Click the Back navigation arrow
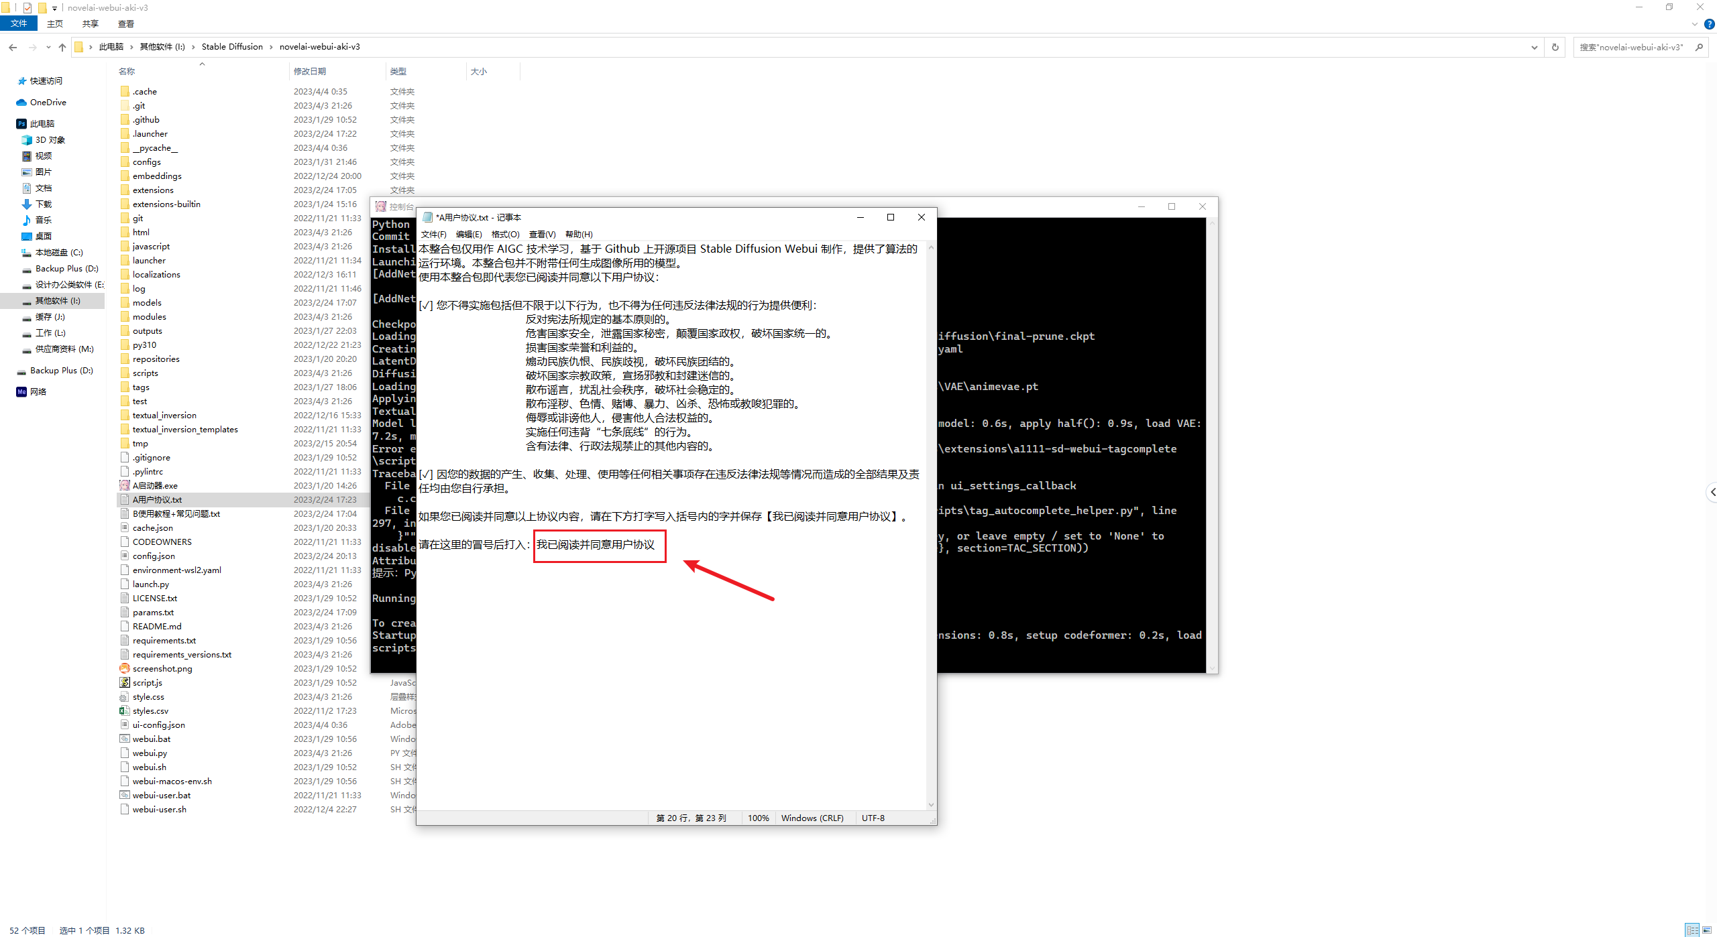This screenshot has height=937, width=1717. tap(13, 47)
